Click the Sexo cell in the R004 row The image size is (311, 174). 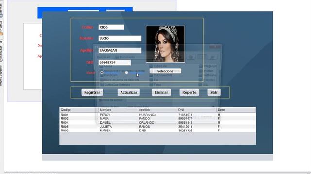tap(236, 122)
